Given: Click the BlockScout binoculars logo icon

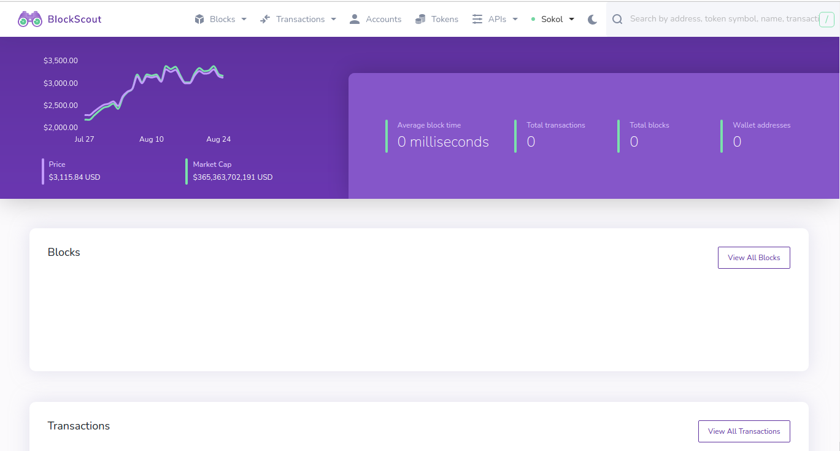Looking at the screenshot, I should click(x=29, y=18).
